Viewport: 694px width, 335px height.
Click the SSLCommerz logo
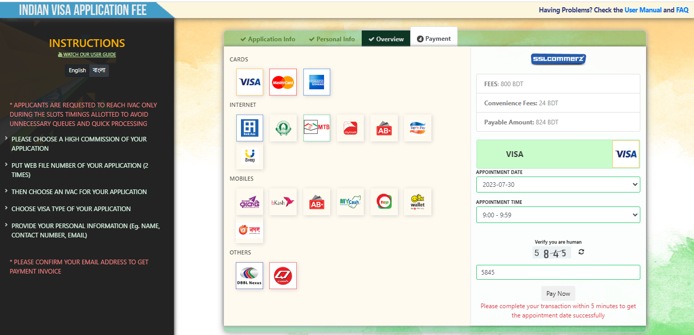coord(558,59)
